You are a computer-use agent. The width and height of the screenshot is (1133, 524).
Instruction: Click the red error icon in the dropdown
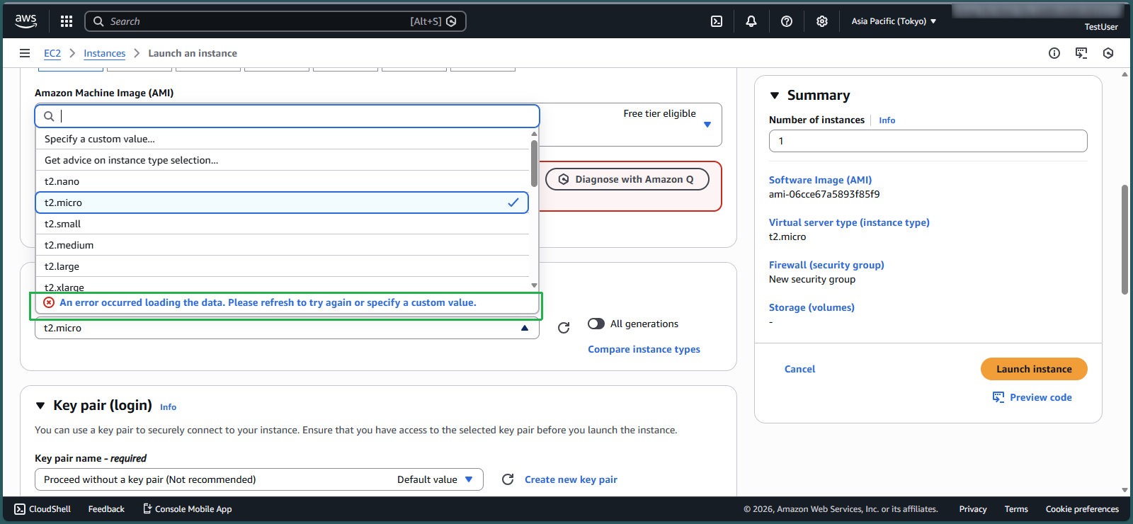(x=49, y=302)
